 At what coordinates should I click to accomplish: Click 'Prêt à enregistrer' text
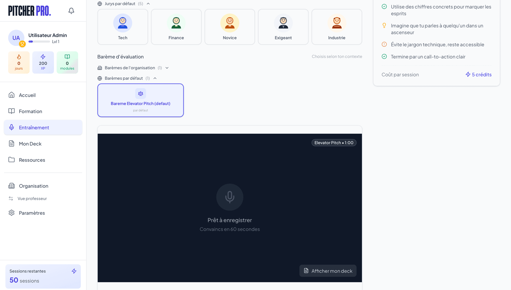(x=230, y=220)
